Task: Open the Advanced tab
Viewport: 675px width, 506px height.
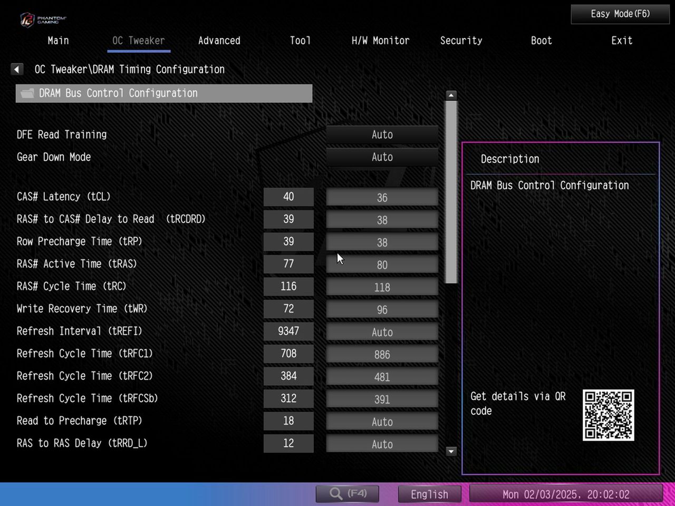Action: (x=219, y=41)
